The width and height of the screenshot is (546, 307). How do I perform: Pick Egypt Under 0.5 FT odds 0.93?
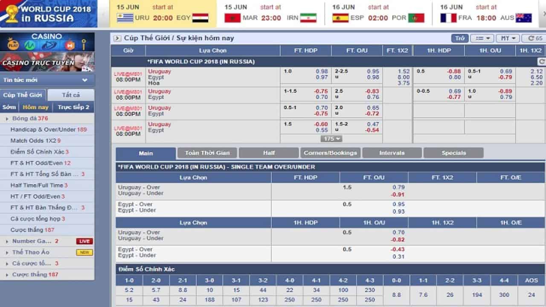tap(399, 211)
